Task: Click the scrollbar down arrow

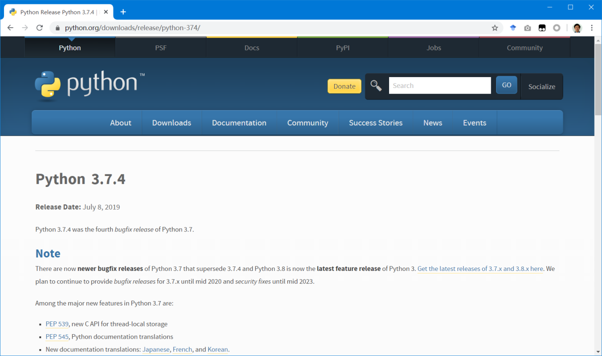Action: [598, 352]
